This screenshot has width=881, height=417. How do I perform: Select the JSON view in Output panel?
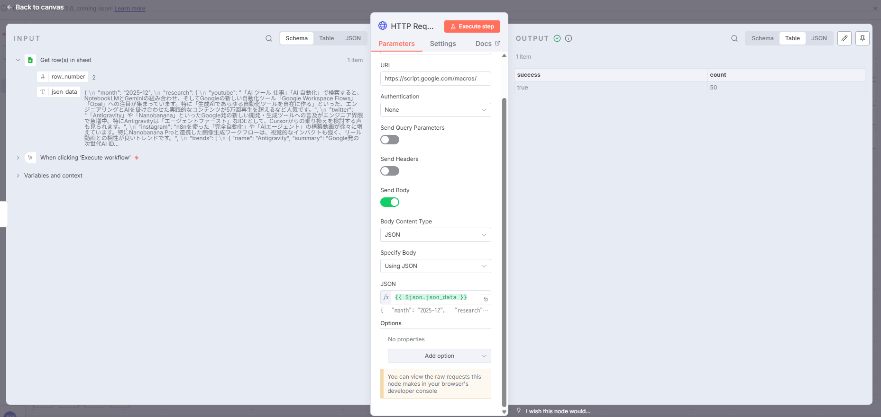pos(818,38)
